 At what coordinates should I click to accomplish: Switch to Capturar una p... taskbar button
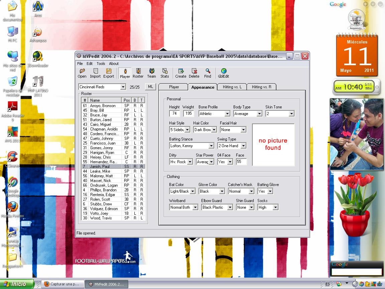(63, 284)
